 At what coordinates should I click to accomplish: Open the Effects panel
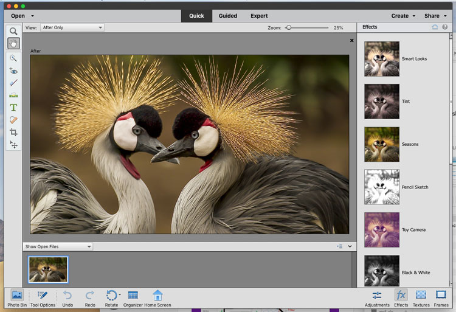click(x=401, y=299)
